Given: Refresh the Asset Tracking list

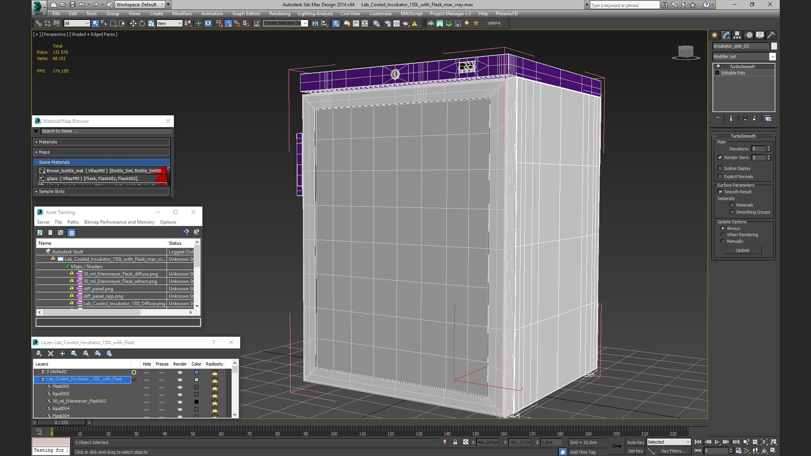Looking at the screenshot, I should pos(40,233).
